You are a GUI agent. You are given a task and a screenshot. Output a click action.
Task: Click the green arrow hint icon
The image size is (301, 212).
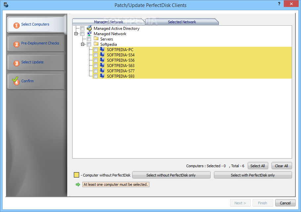(x=78, y=184)
